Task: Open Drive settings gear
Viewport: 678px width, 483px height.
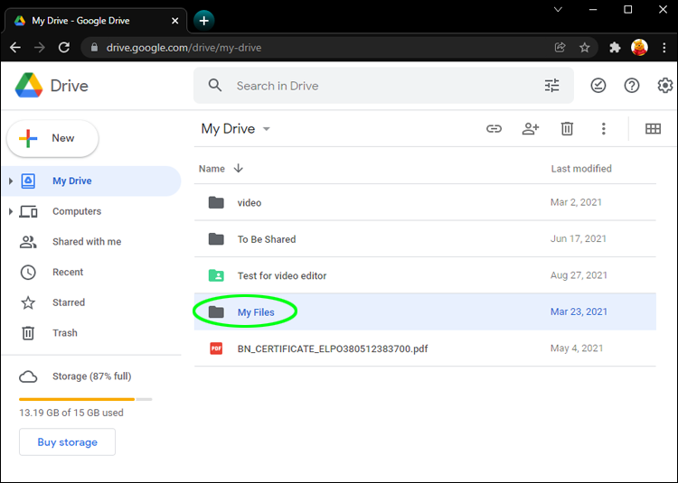Action: pyautogui.click(x=665, y=86)
